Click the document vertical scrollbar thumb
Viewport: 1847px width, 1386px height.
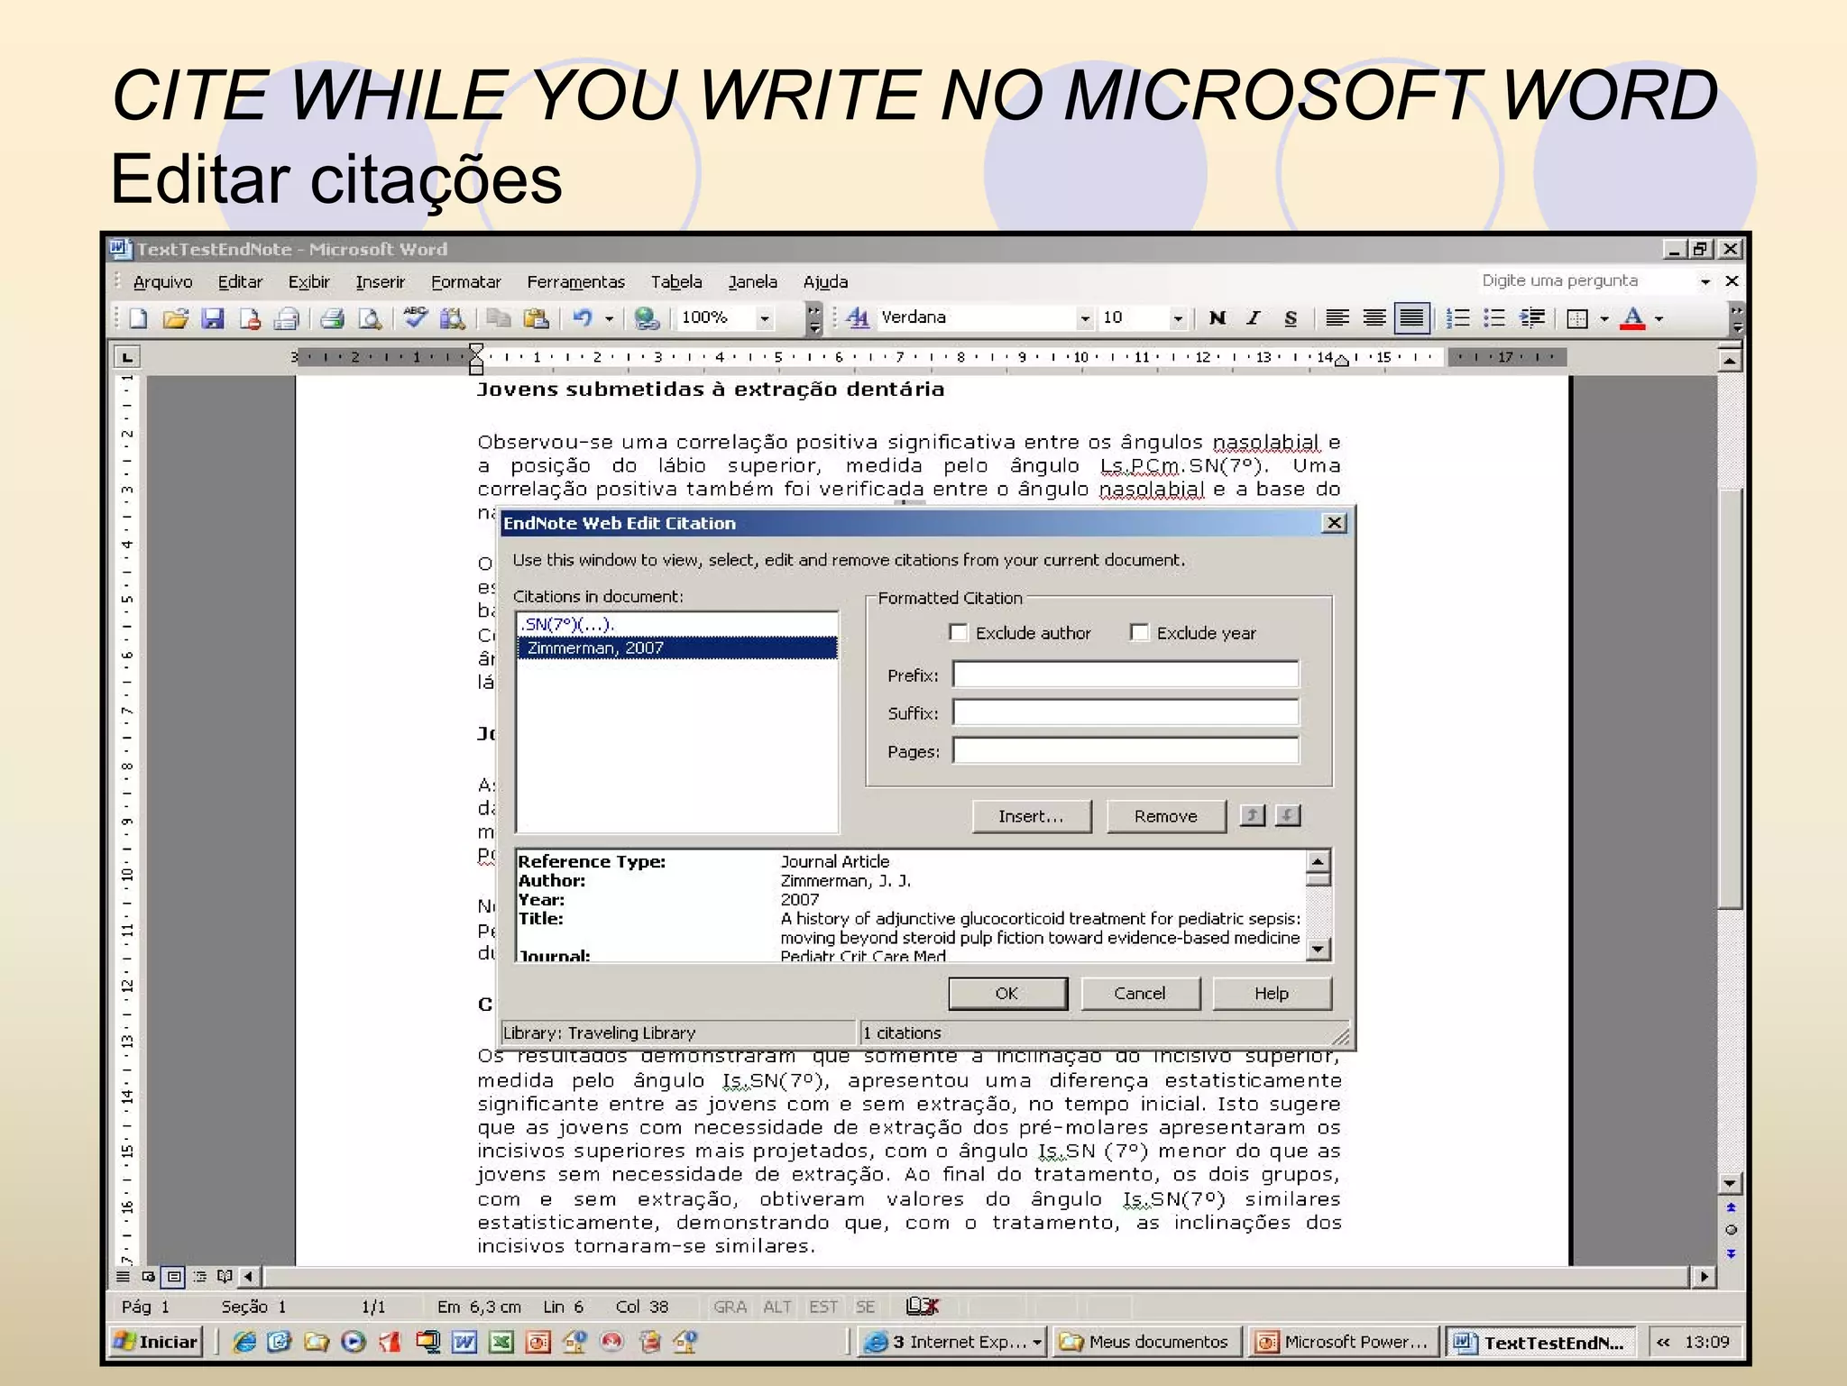pos(1730,699)
